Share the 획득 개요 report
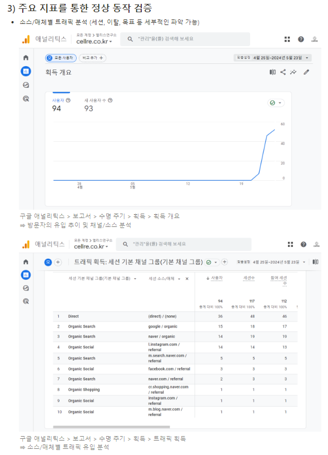 pyautogui.click(x=283, y=72)
